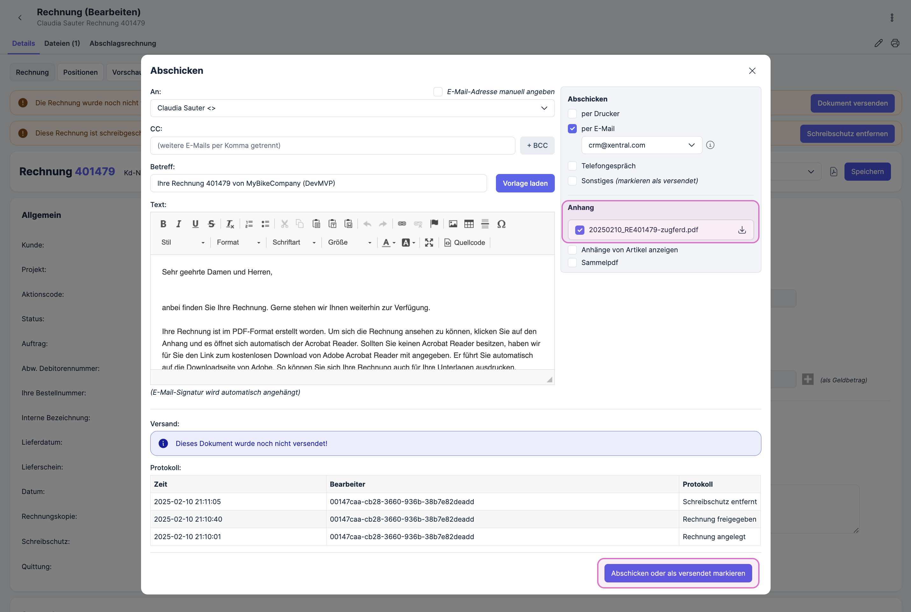Click the Vorlage laden button
The height and width of the screenshot is (612, 911).
click(x=525, y=184)
